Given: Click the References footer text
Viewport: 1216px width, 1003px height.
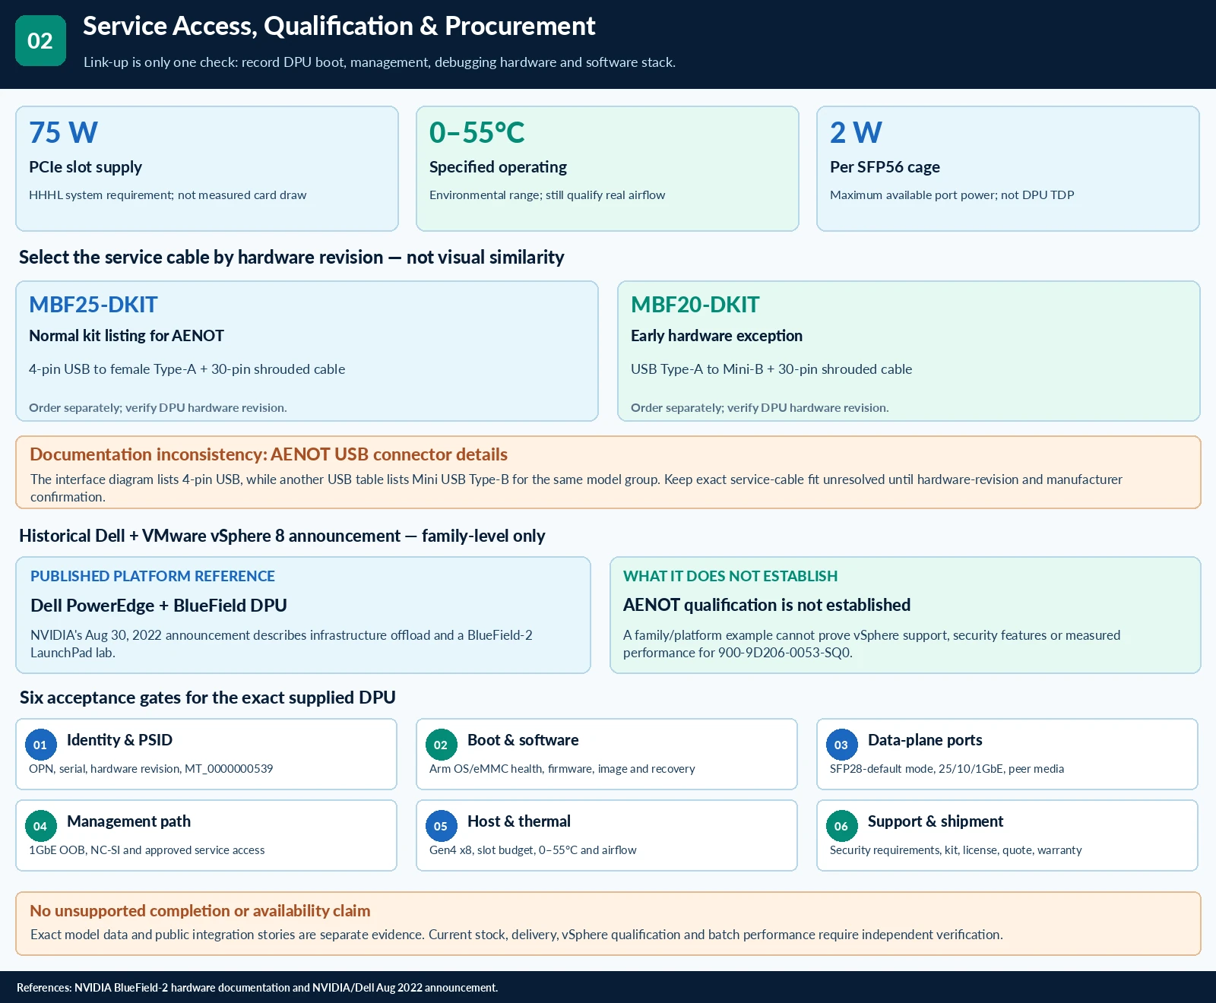Looking at the screenshot, I should pyautogui.click(x=257, y=988).
